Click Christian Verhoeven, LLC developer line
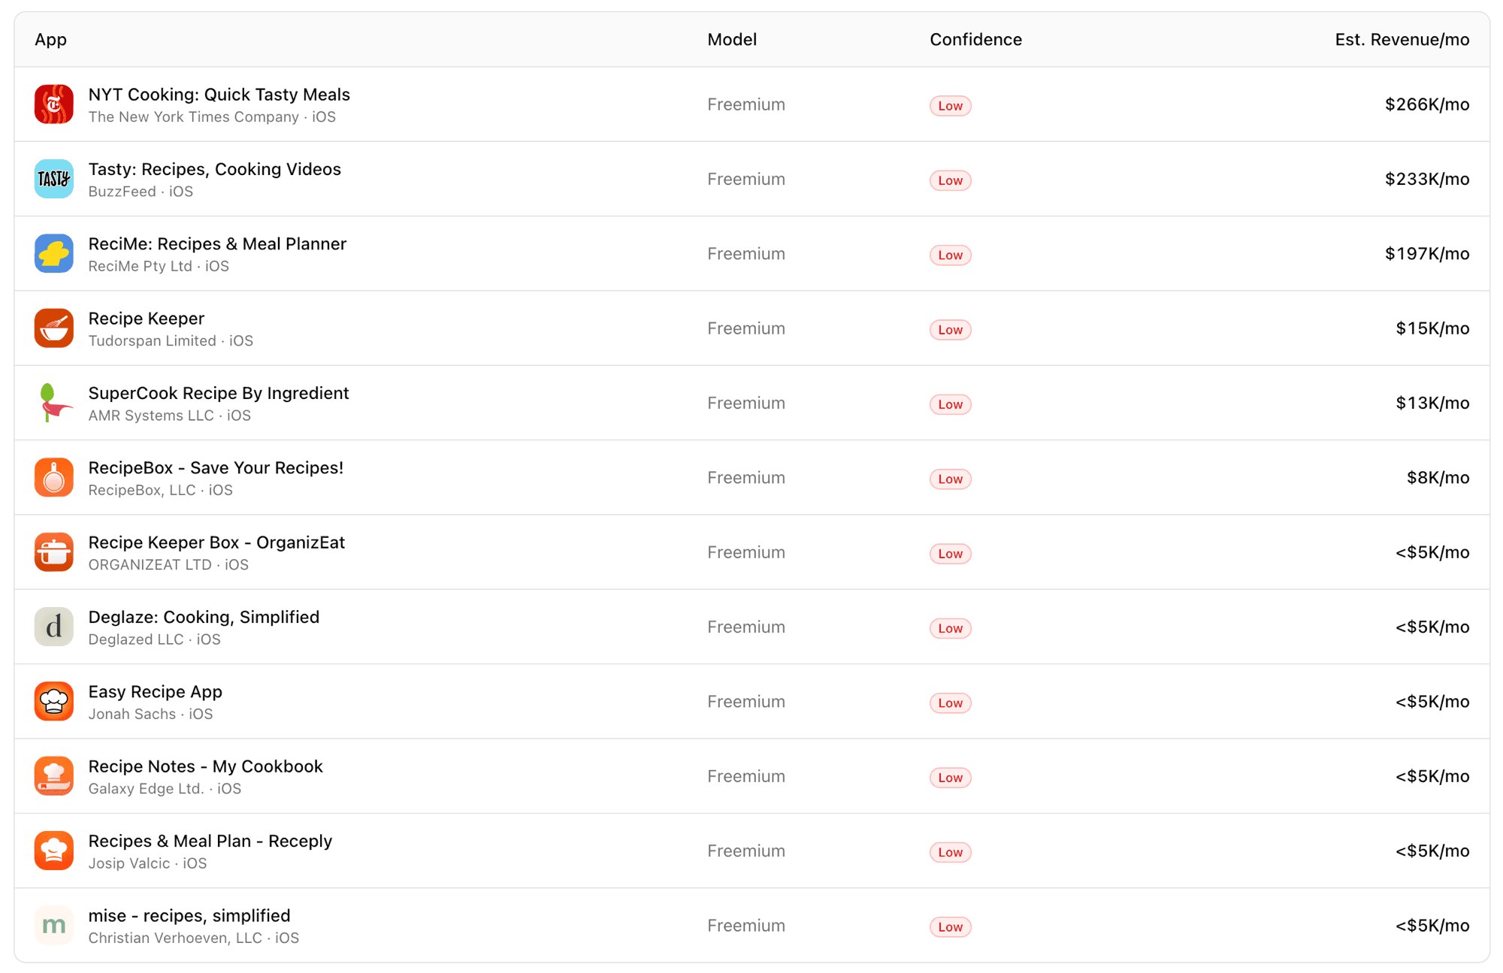 194,938
